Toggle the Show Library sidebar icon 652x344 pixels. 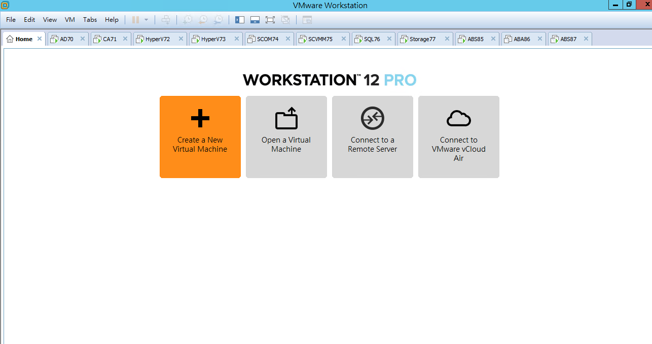[x=240, y=20]
